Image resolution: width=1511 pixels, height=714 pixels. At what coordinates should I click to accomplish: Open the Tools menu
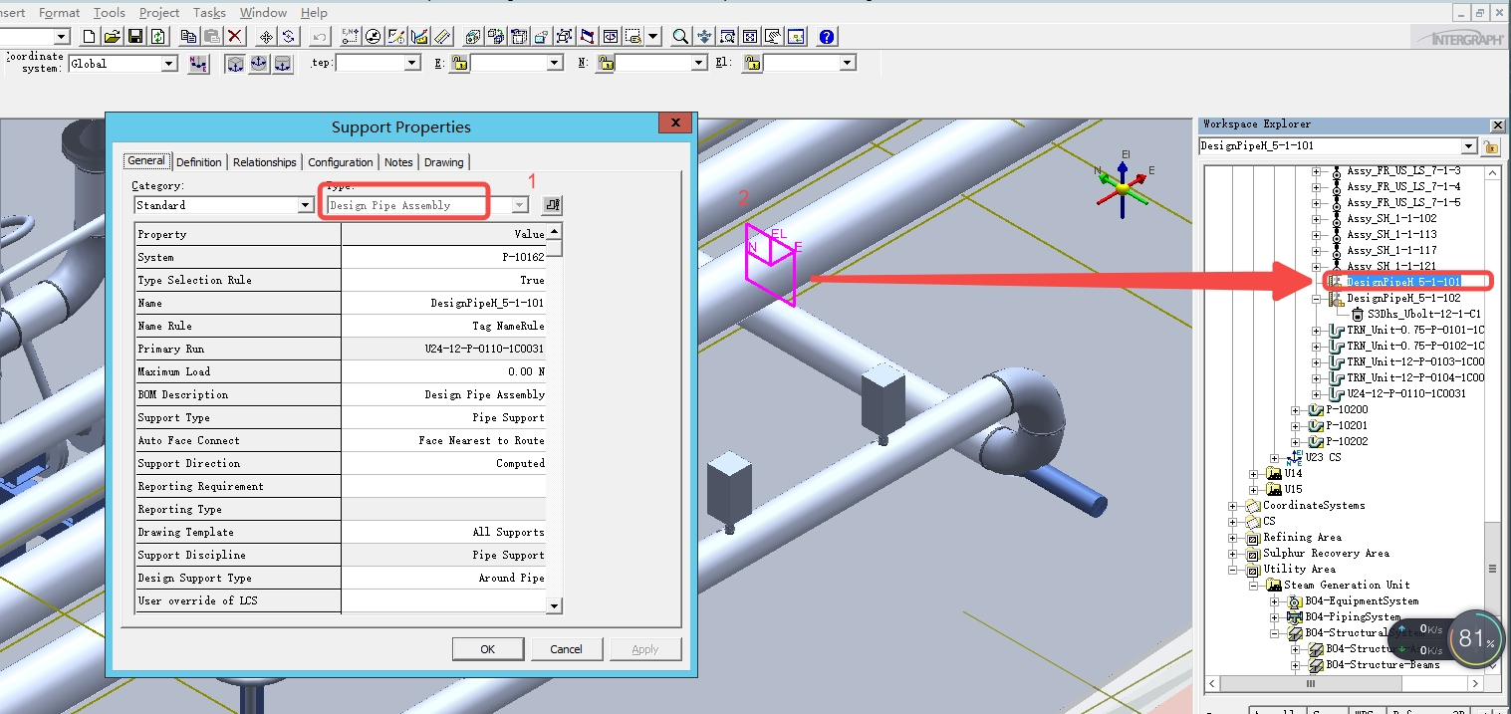[x=110, y=12]
